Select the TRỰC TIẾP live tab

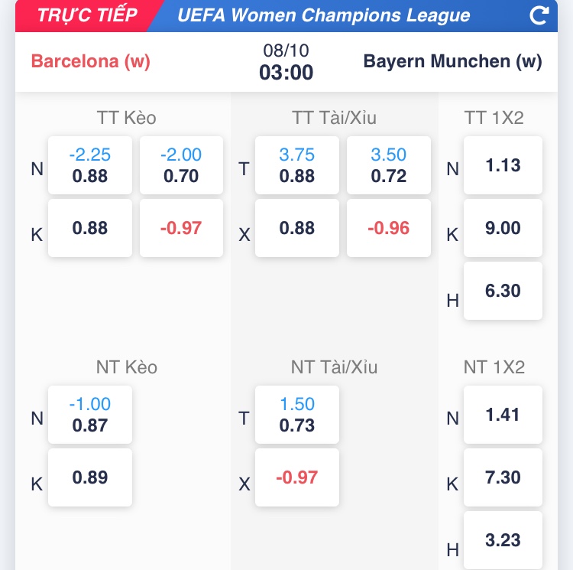(x=87, y=15)
